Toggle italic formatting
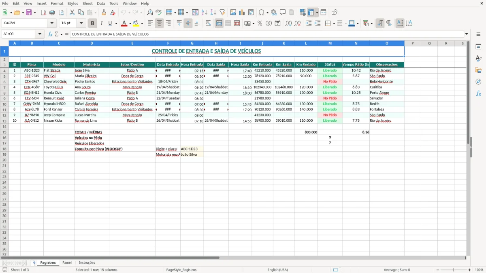The height and width of the screenshot is (273, 486). pyautogui.click(x=101, y=23)
